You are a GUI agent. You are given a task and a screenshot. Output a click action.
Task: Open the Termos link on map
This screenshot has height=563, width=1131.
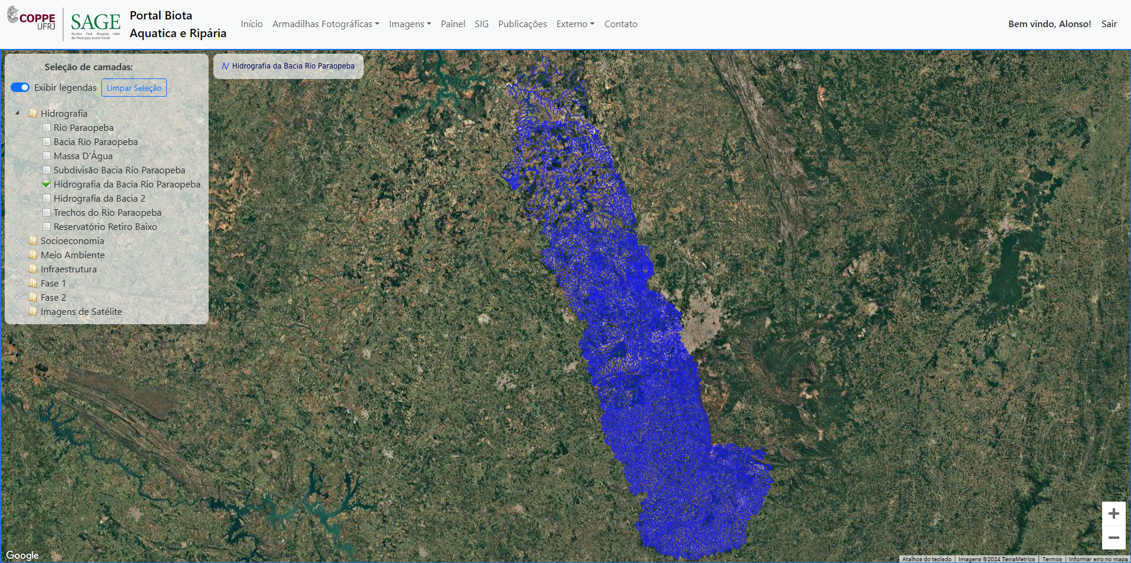1051,559
